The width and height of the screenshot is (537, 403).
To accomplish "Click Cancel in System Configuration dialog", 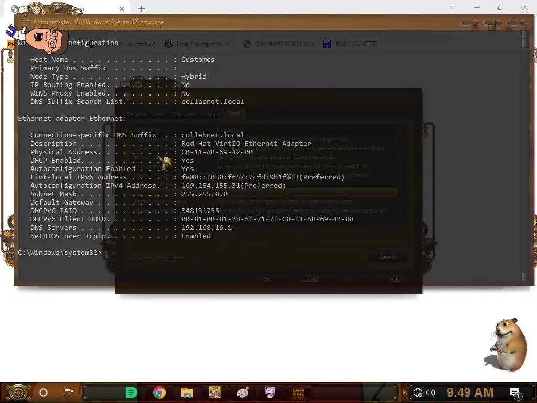I will point(309,280).
